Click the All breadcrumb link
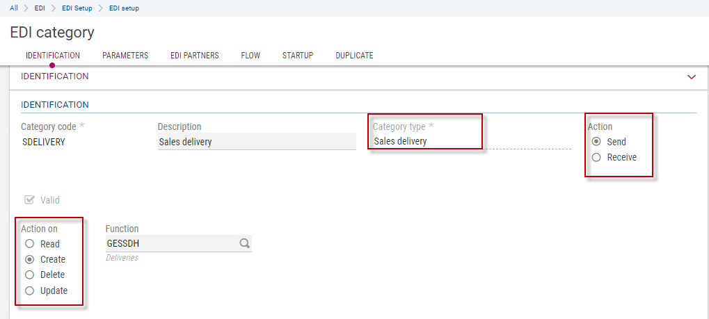This screenshot has width=709, height=319. pos(14,8)
